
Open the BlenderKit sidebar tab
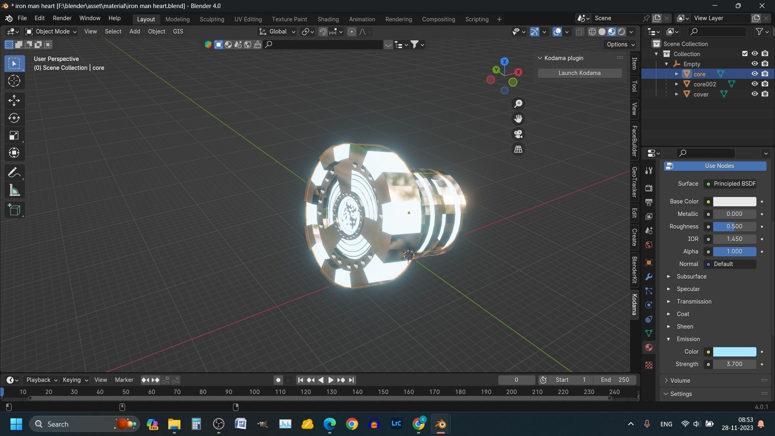[635, 270]
